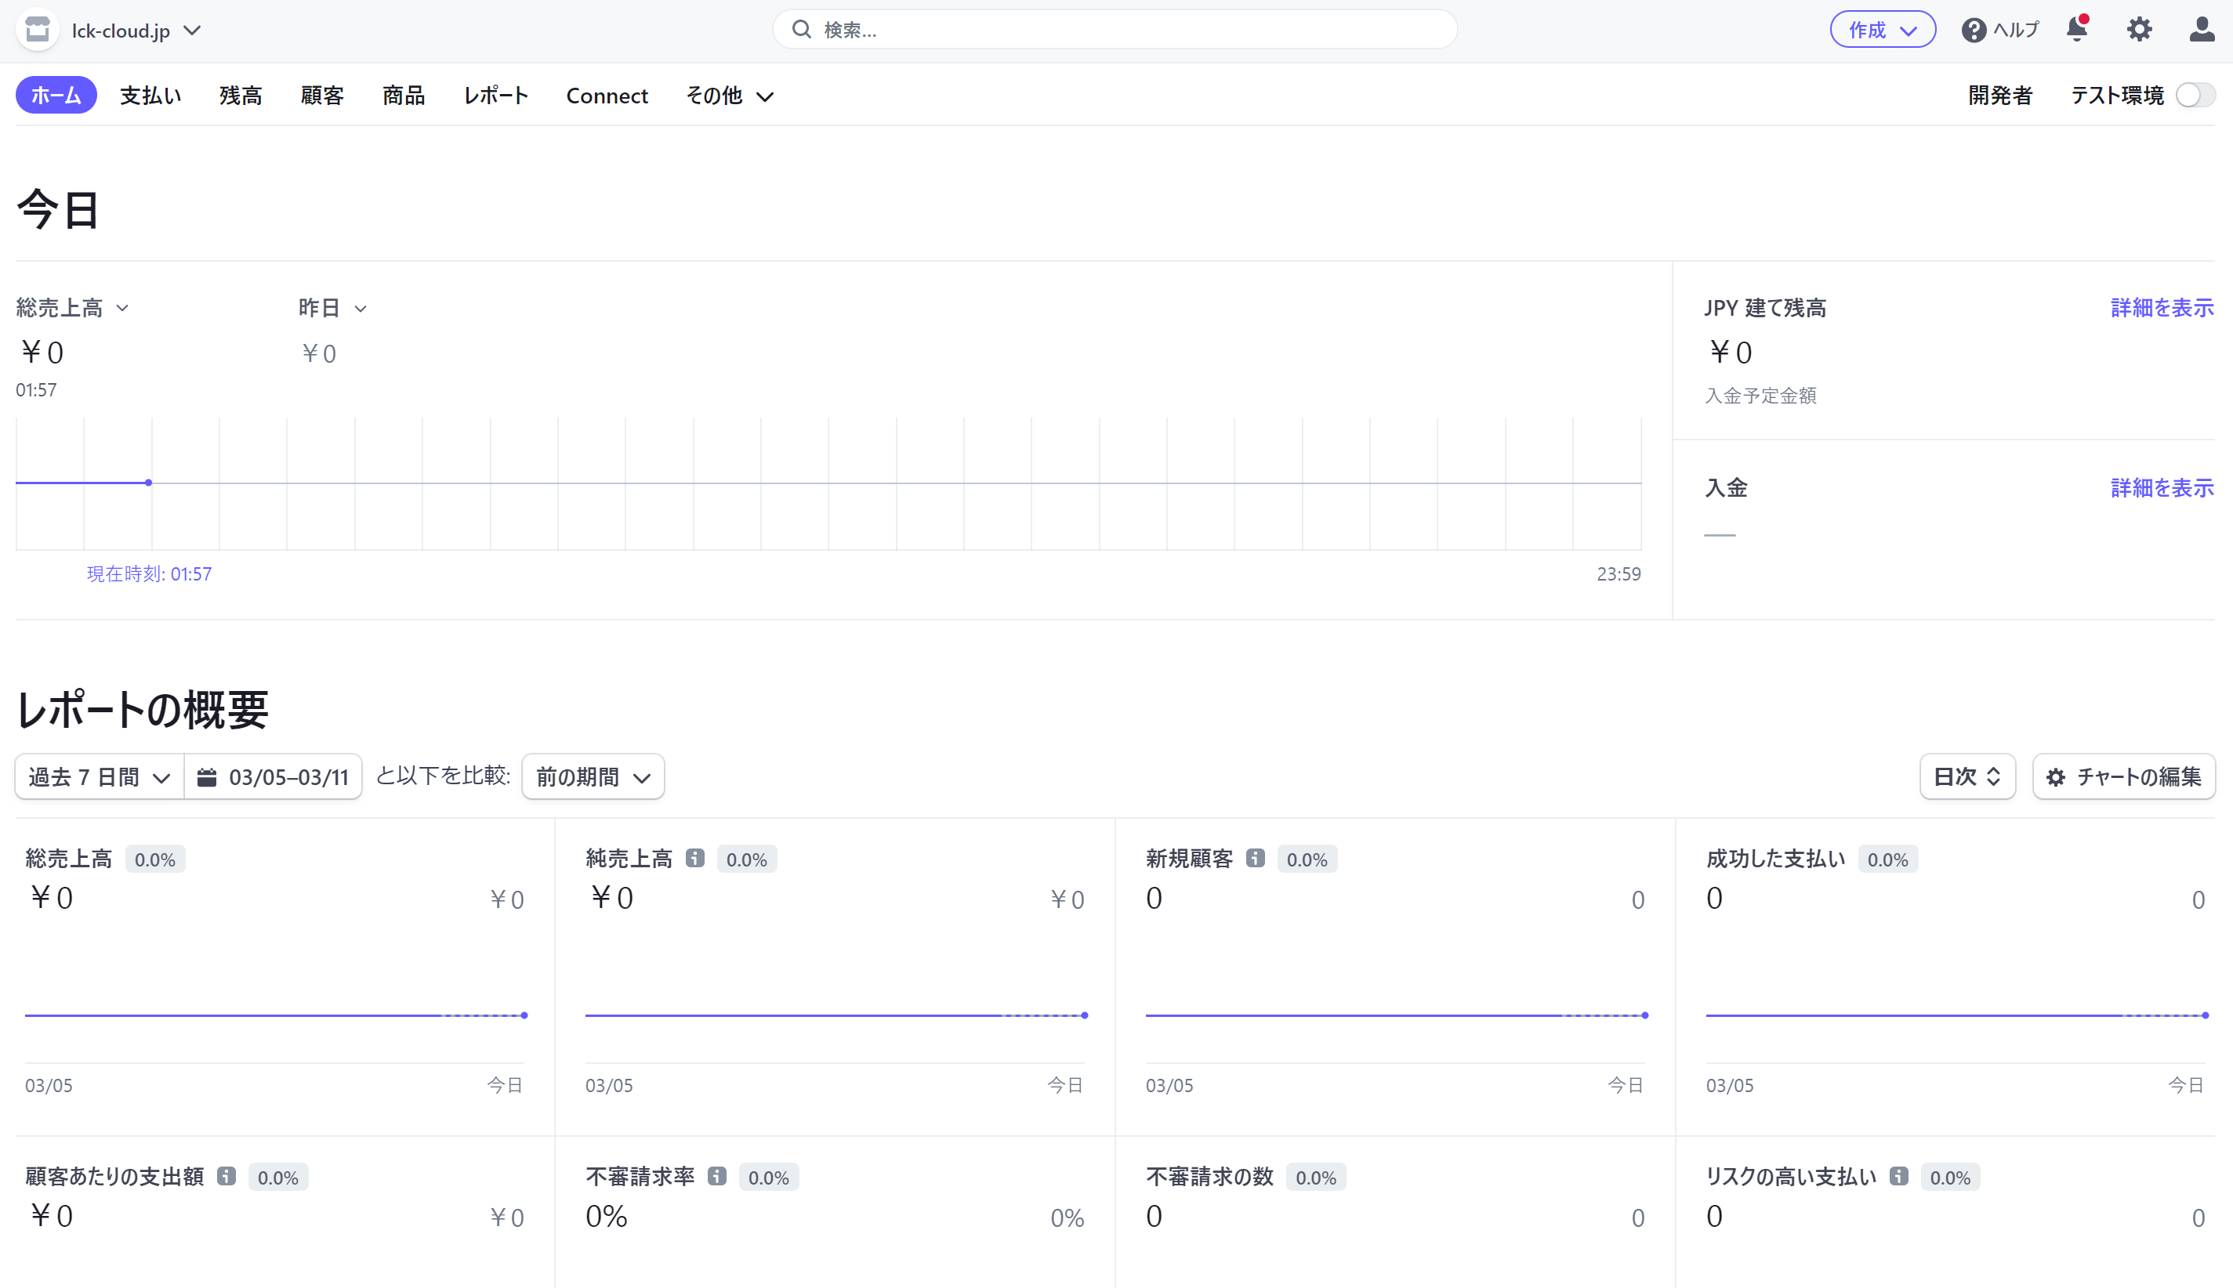Expand the その他 navigation menu
This screenshot has width=2233, height=1288.
(x=730, y=96)
